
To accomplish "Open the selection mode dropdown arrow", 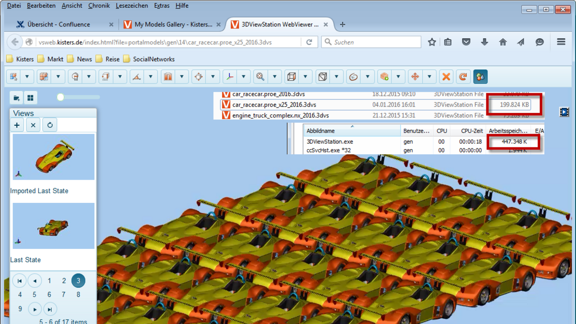I will coord(27,77).
